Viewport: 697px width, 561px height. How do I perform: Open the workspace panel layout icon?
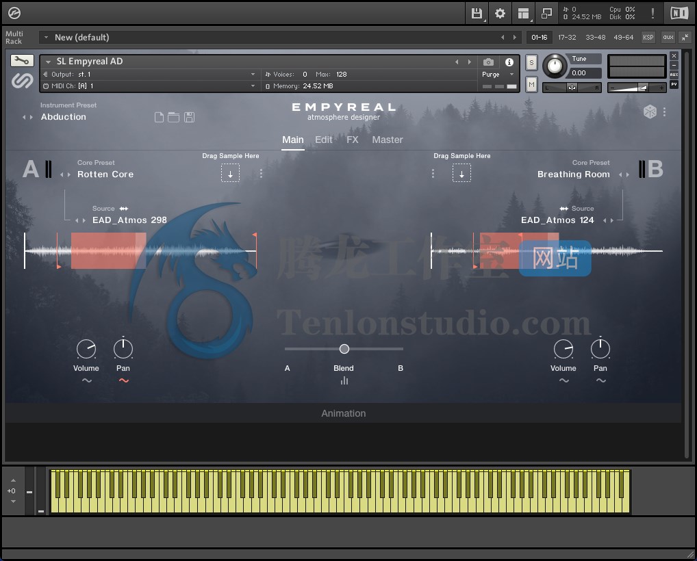[524, 13]
